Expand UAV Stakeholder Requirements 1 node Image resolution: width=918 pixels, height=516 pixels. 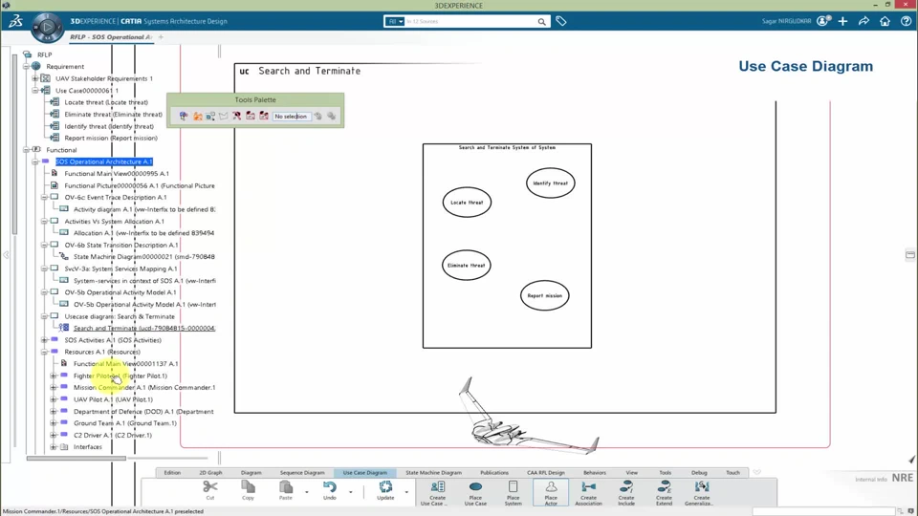pos(35,78)
